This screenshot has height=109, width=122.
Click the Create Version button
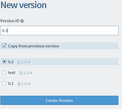[59, 100]
